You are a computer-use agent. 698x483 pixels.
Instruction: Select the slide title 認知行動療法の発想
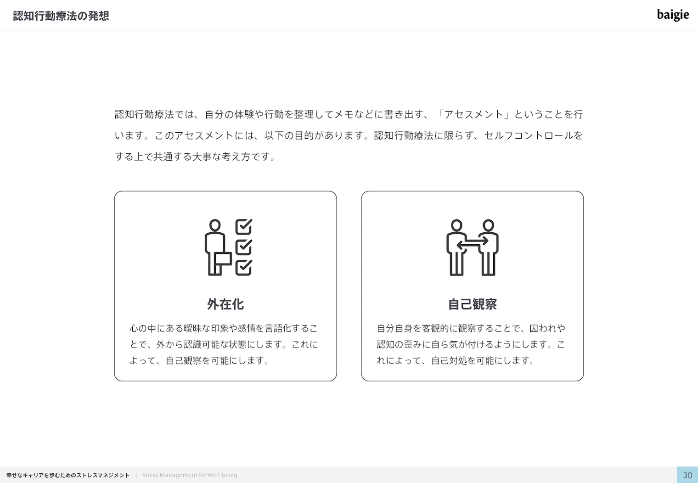(61, 16)
